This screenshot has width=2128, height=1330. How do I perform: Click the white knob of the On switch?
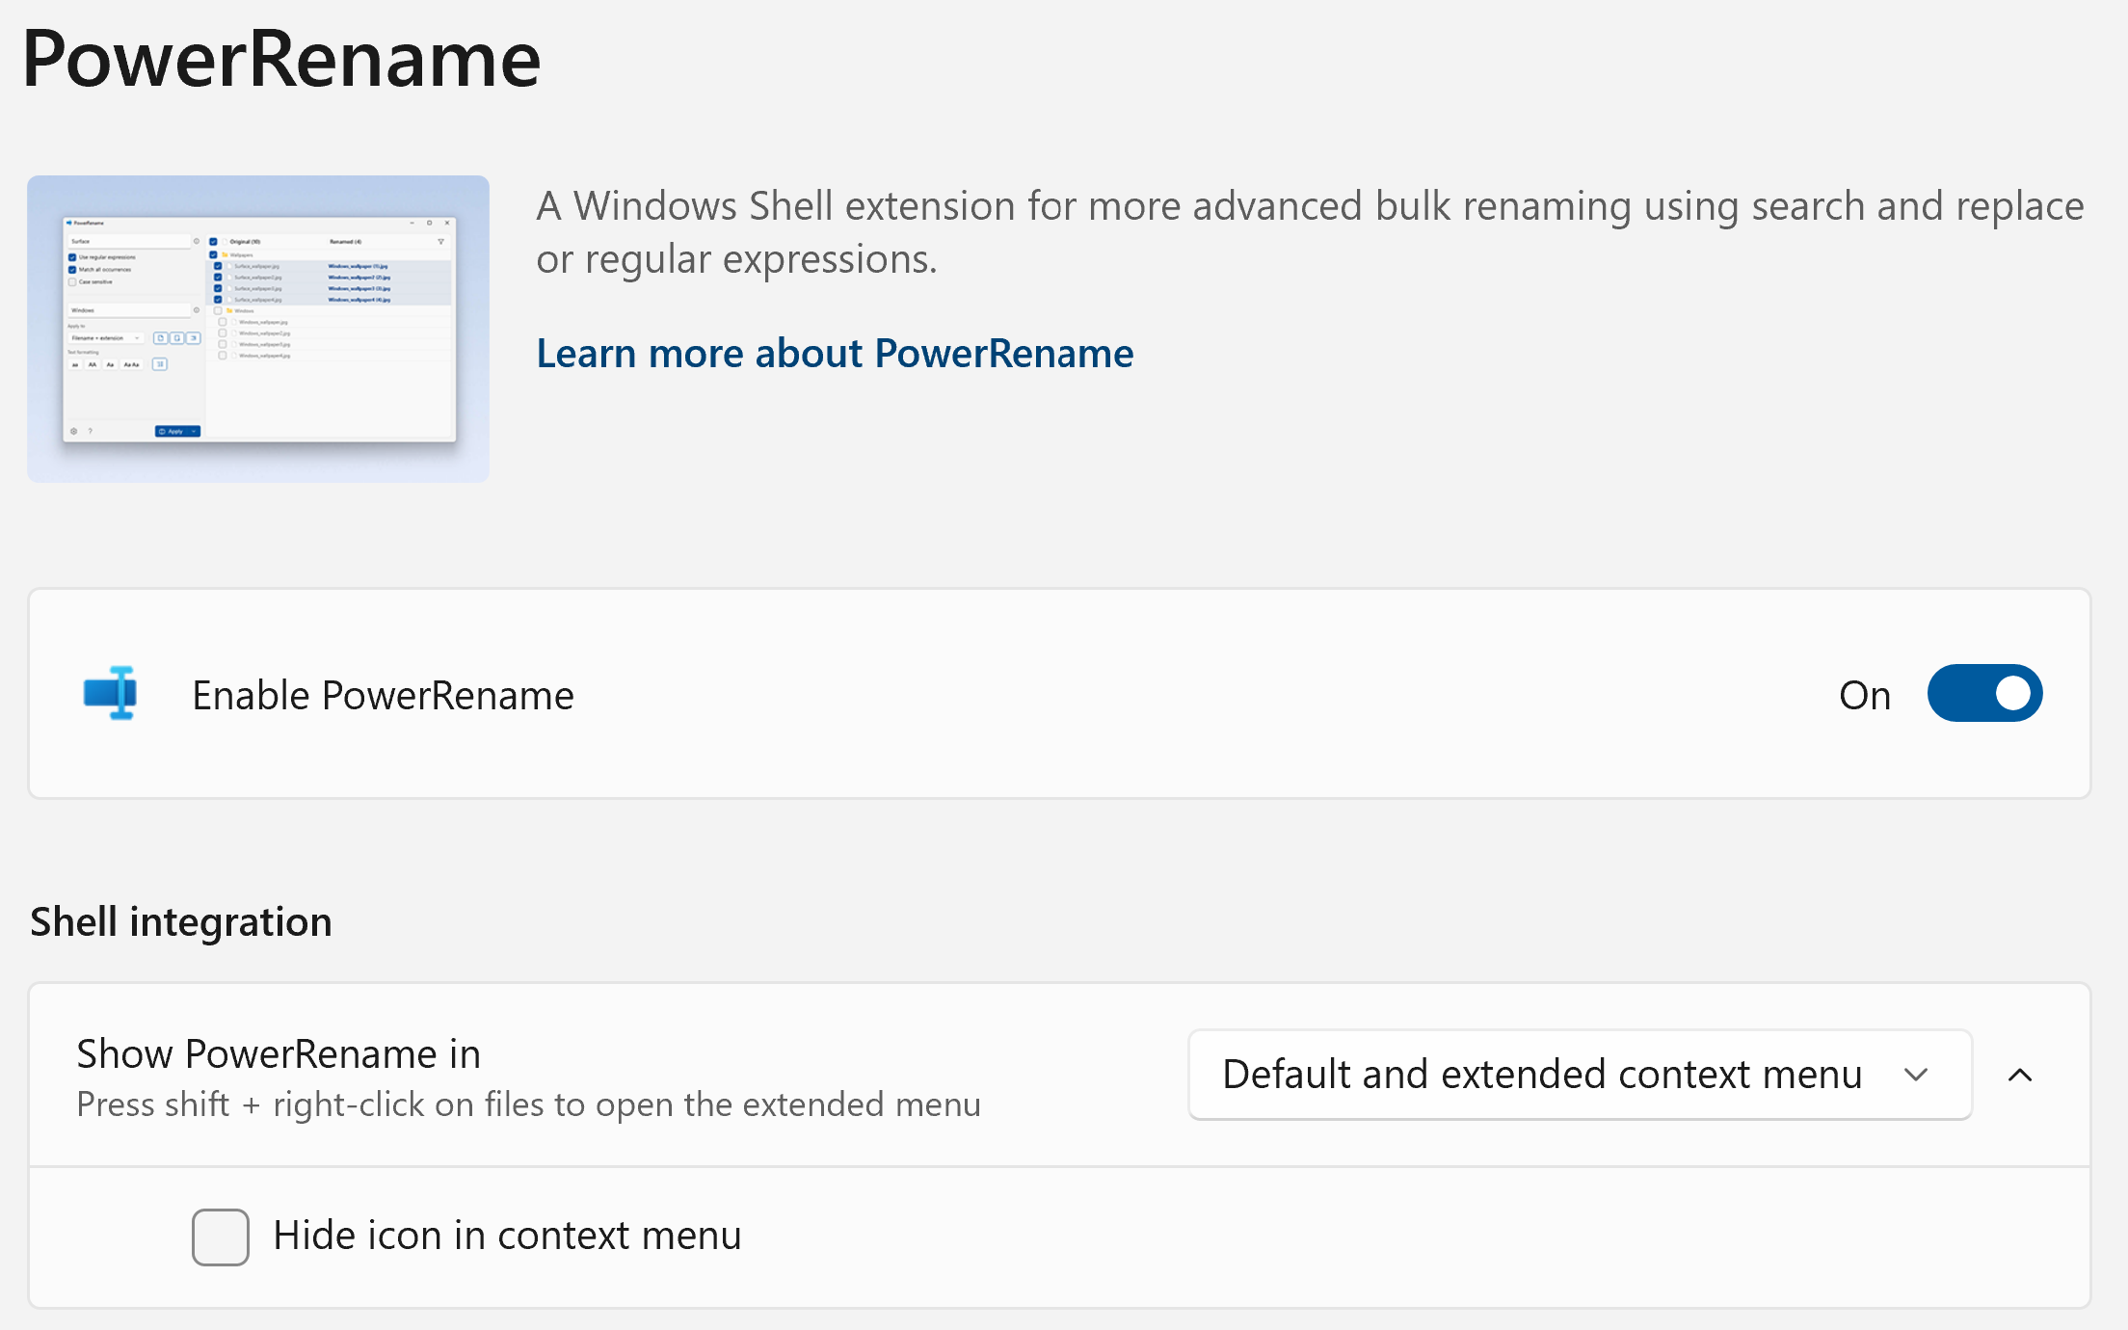point(2012,693)
